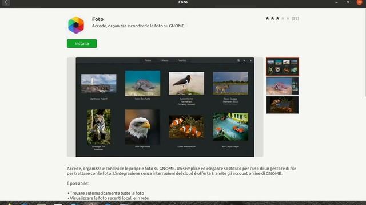The width and height of the screenshot is (366, 205).
Task: Click the Foto app title text
Action: coord(98,19)
